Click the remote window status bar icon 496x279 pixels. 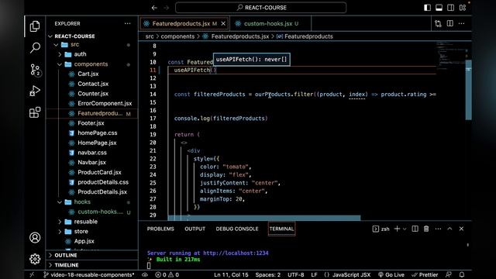point(32,274)
